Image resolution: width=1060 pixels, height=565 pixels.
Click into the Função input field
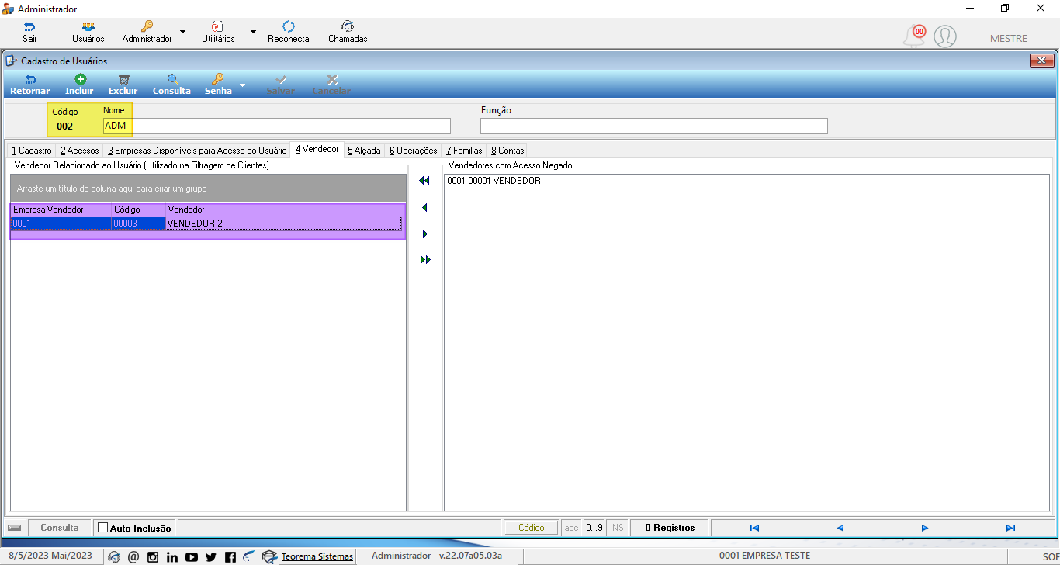[654, 126]
